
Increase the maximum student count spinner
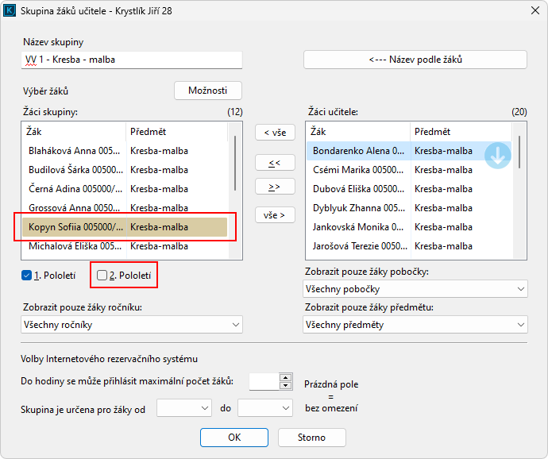coord(286,377)
